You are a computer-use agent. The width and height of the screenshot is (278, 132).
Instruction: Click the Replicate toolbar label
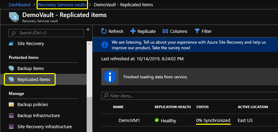[146, 32]
